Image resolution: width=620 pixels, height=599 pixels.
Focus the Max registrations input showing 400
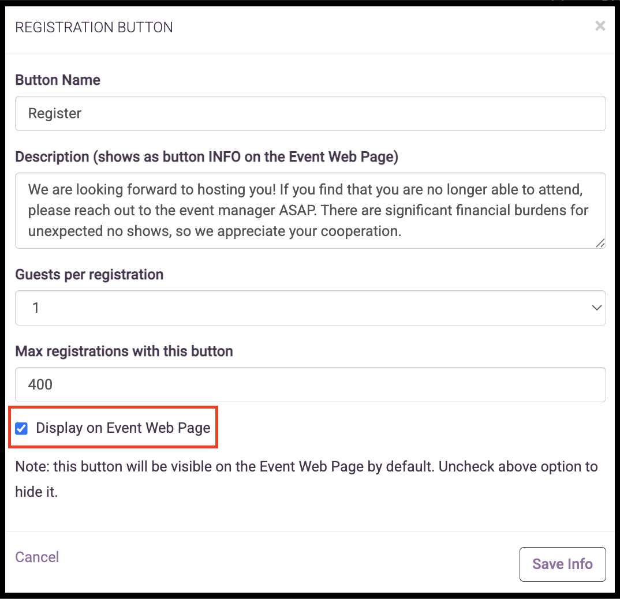[x=310, y=384]
